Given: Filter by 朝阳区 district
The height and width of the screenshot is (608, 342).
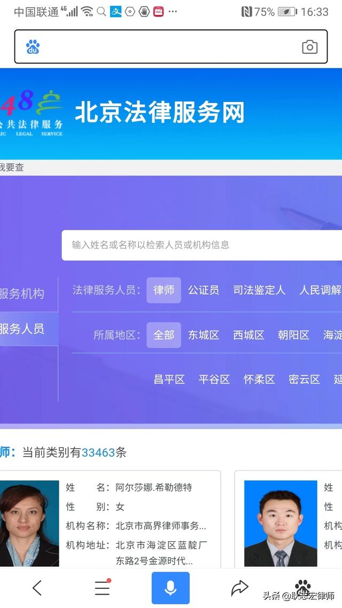Looking at the screenshot, I should [293, 335].
